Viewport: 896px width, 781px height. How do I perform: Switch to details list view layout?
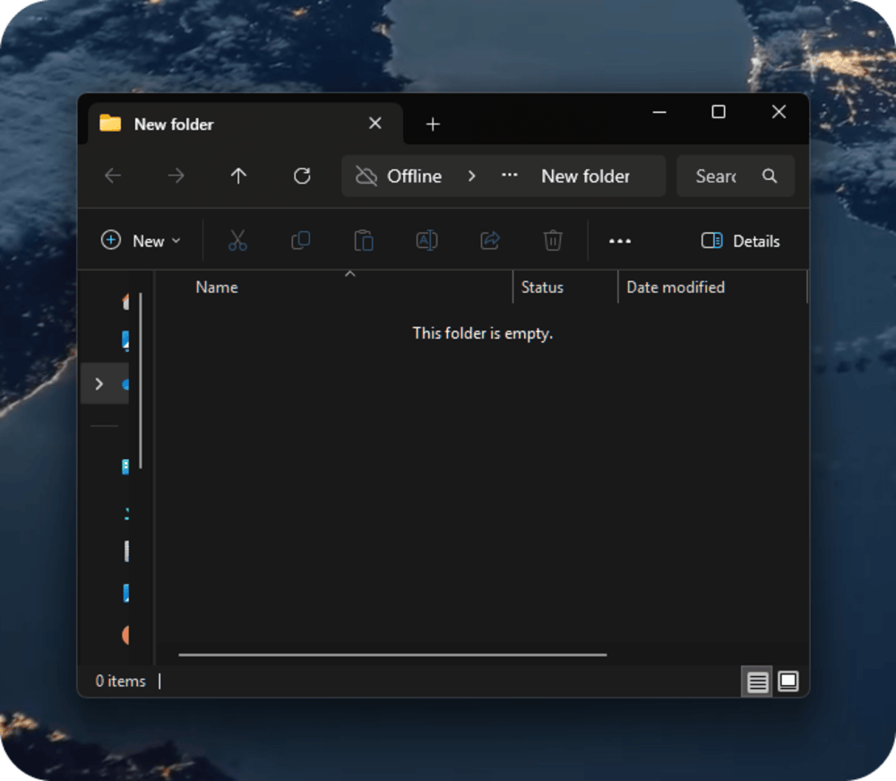point(757,682)
